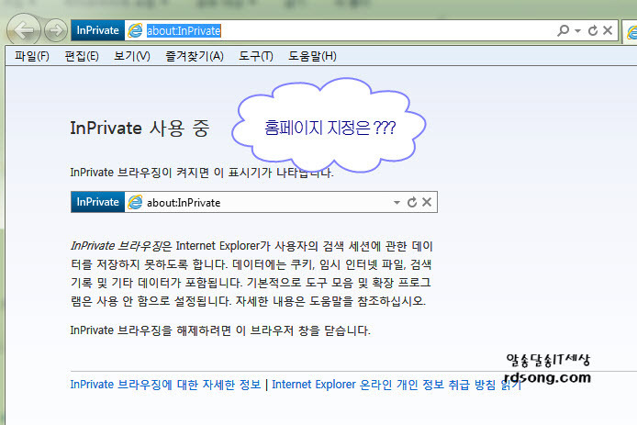Open the 보기(V) menu
Screen dimensions: 637x425
(132, 56)
